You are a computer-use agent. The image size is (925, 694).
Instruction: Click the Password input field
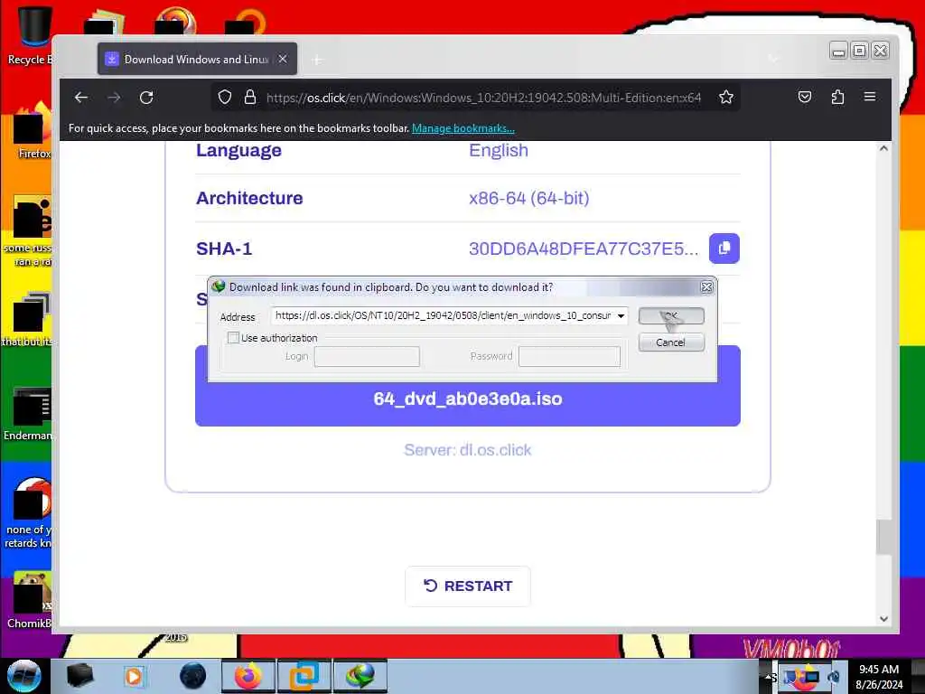coord(569,356)
